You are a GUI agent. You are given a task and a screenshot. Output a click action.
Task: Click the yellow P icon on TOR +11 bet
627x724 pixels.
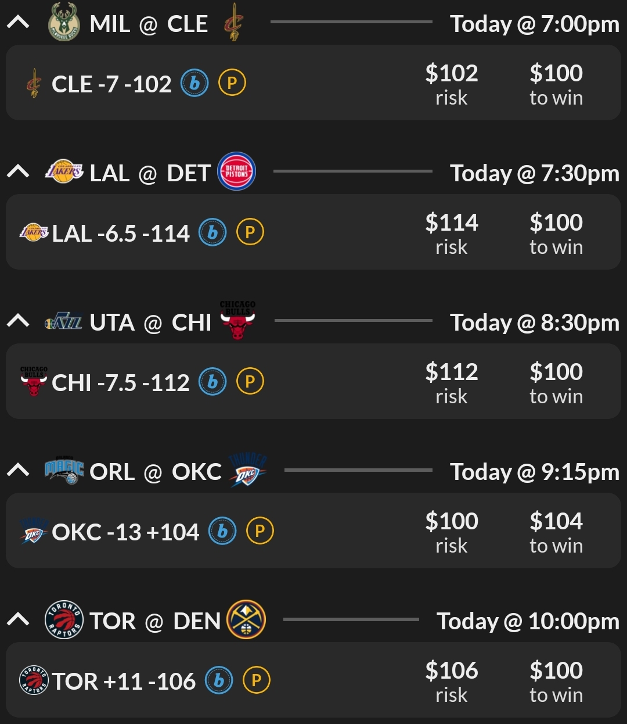(x=257, y=681)
